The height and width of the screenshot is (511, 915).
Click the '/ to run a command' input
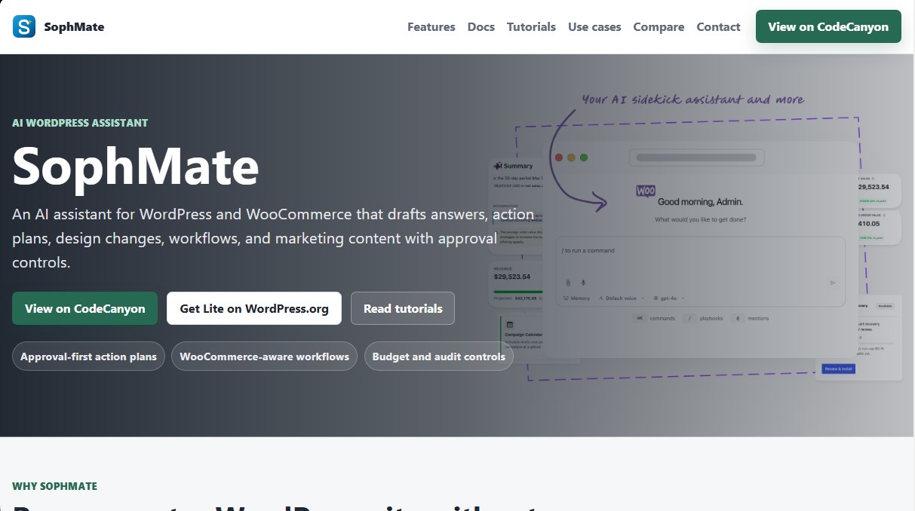click(x=700, y=271)
